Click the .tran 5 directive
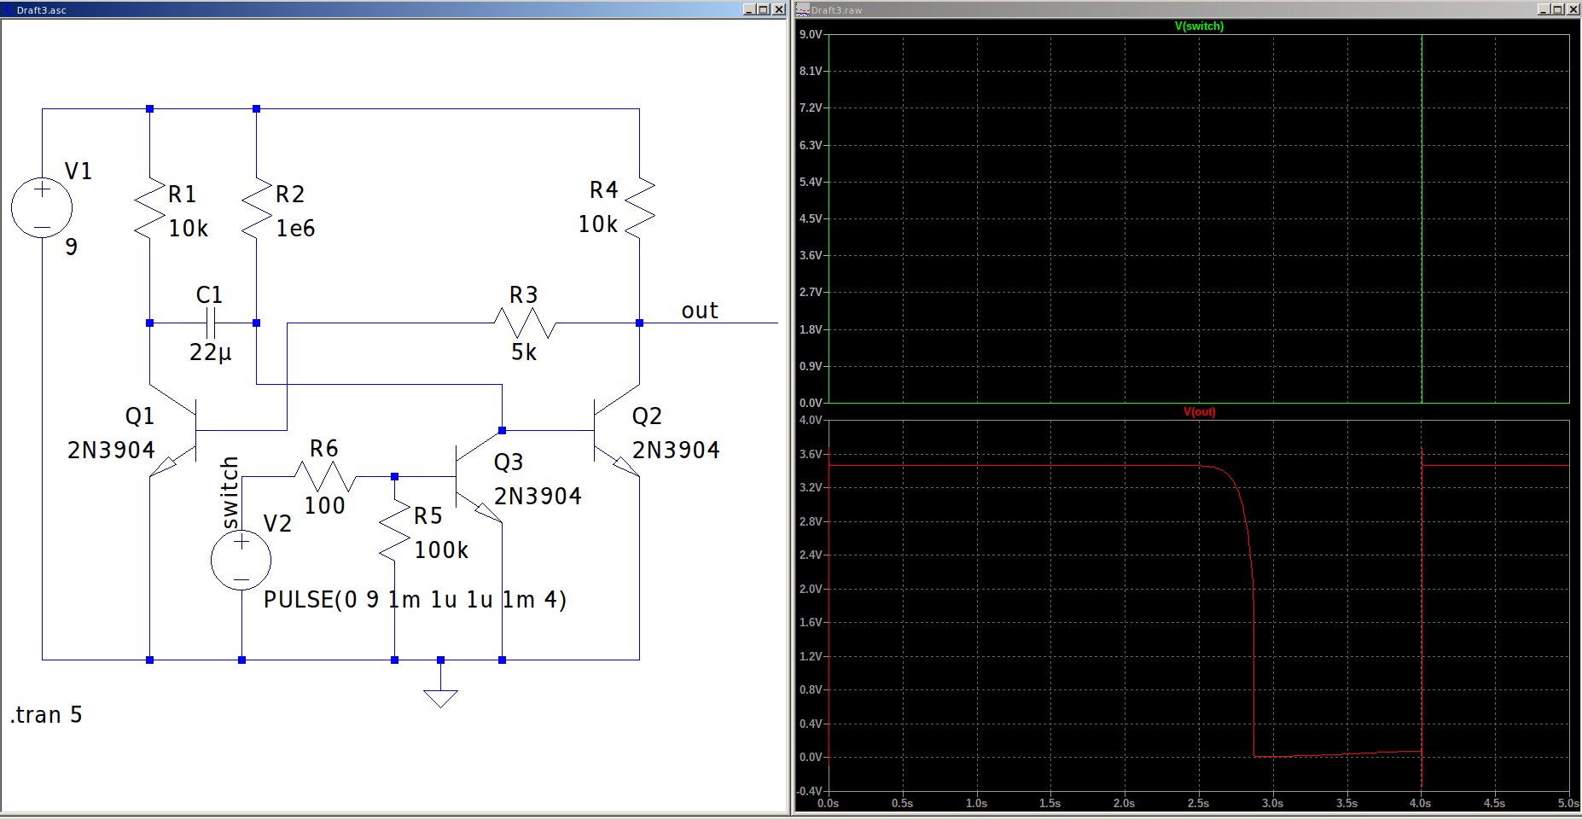The height and width of the screenshot is (820, 1582). tap(46, 715)
